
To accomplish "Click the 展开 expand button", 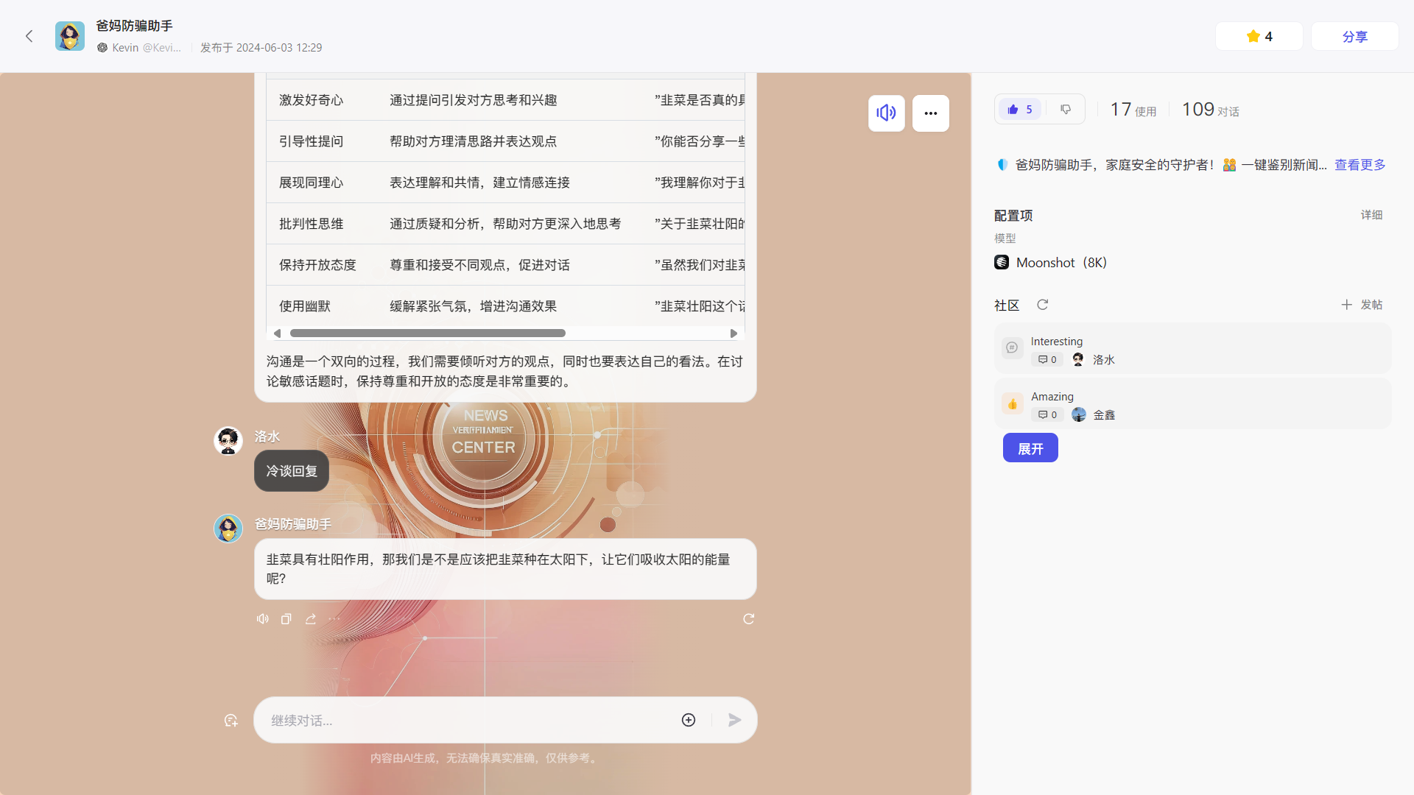I will point(1030,448).
